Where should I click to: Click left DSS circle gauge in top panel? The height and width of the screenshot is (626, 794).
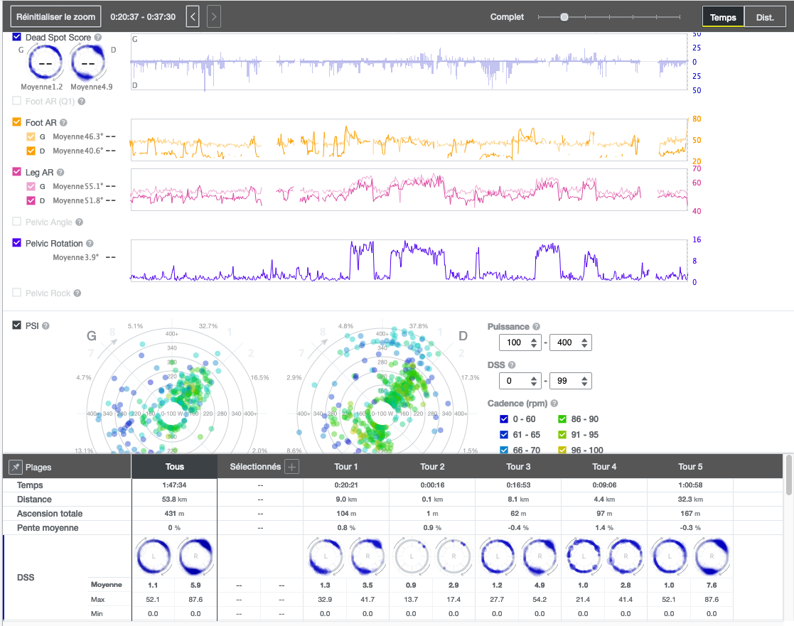[x=45, y=63]
